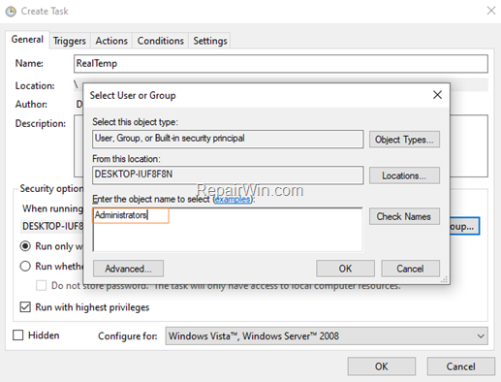This screenshot has width=501, height=382.
Task: Select the General tab
Action: tap(27, 40)
